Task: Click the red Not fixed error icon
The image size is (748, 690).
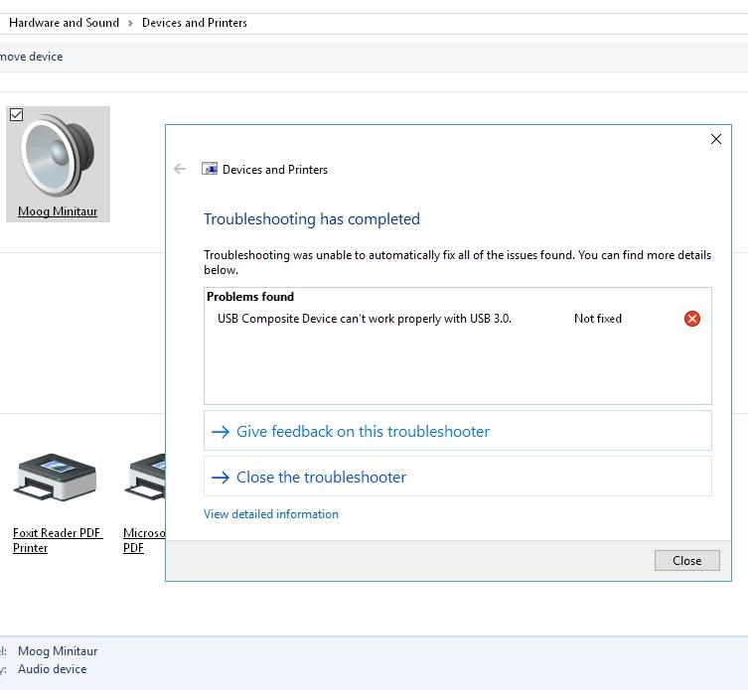Action: (692, 319)
